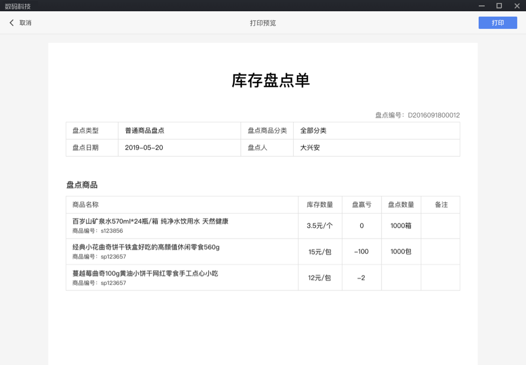Click the 盘赢亏 column header
This screenshot has height=365, width=526.
coord(361,205)
